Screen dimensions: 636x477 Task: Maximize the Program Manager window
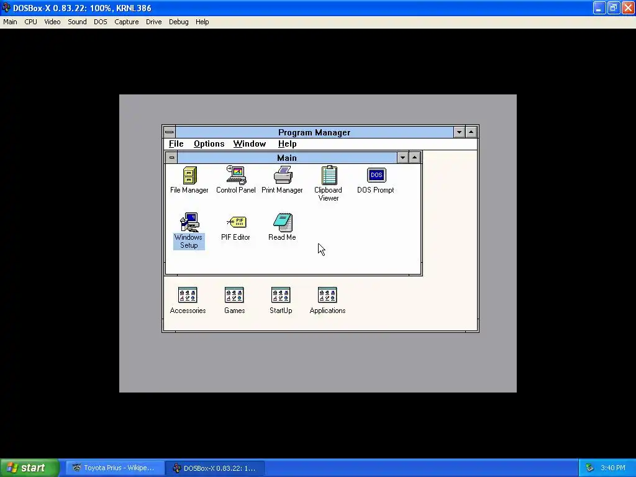click(x=471, y=132)
